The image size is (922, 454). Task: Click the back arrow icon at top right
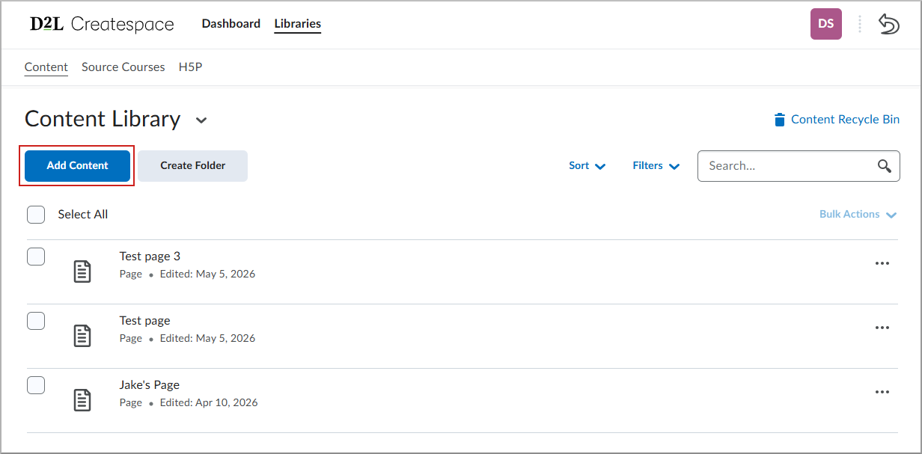(x=888, y=24)
